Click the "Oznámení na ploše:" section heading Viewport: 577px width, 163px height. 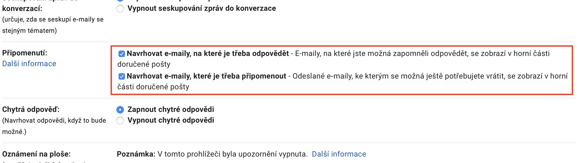coord(36,154)
